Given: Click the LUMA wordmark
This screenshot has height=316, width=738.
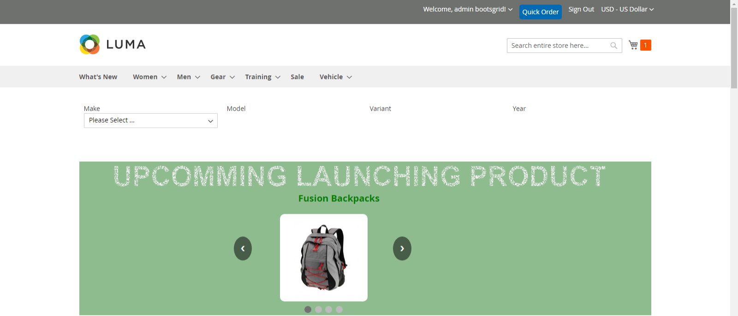Looking at the screenshot, I should coord(126,45).
